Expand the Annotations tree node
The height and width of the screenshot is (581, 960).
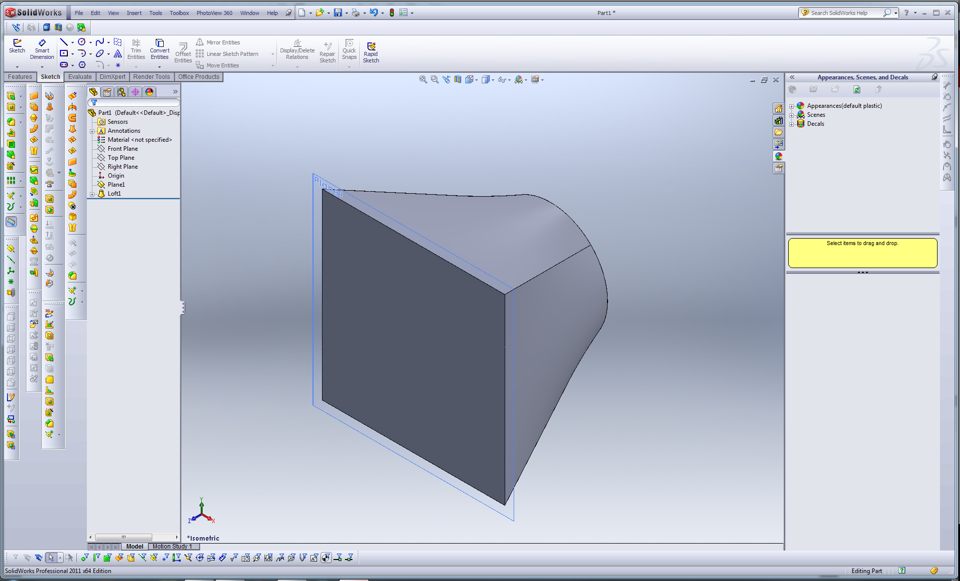coord(92,131)
